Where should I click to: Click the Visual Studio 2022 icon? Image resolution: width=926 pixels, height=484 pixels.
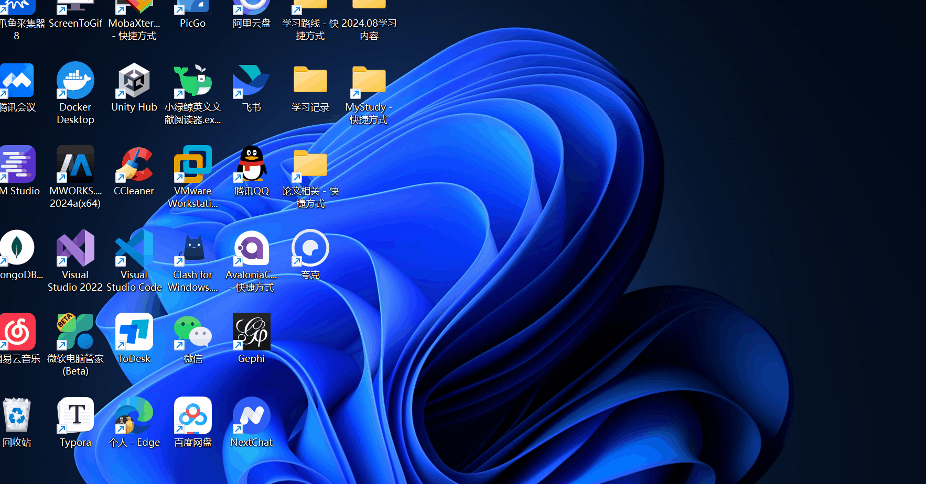76,248
